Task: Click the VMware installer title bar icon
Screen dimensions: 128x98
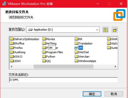Action: point(4,4)
